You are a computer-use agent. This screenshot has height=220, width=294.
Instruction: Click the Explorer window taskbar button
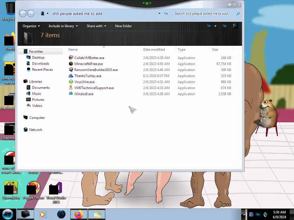tap(96, 214)
